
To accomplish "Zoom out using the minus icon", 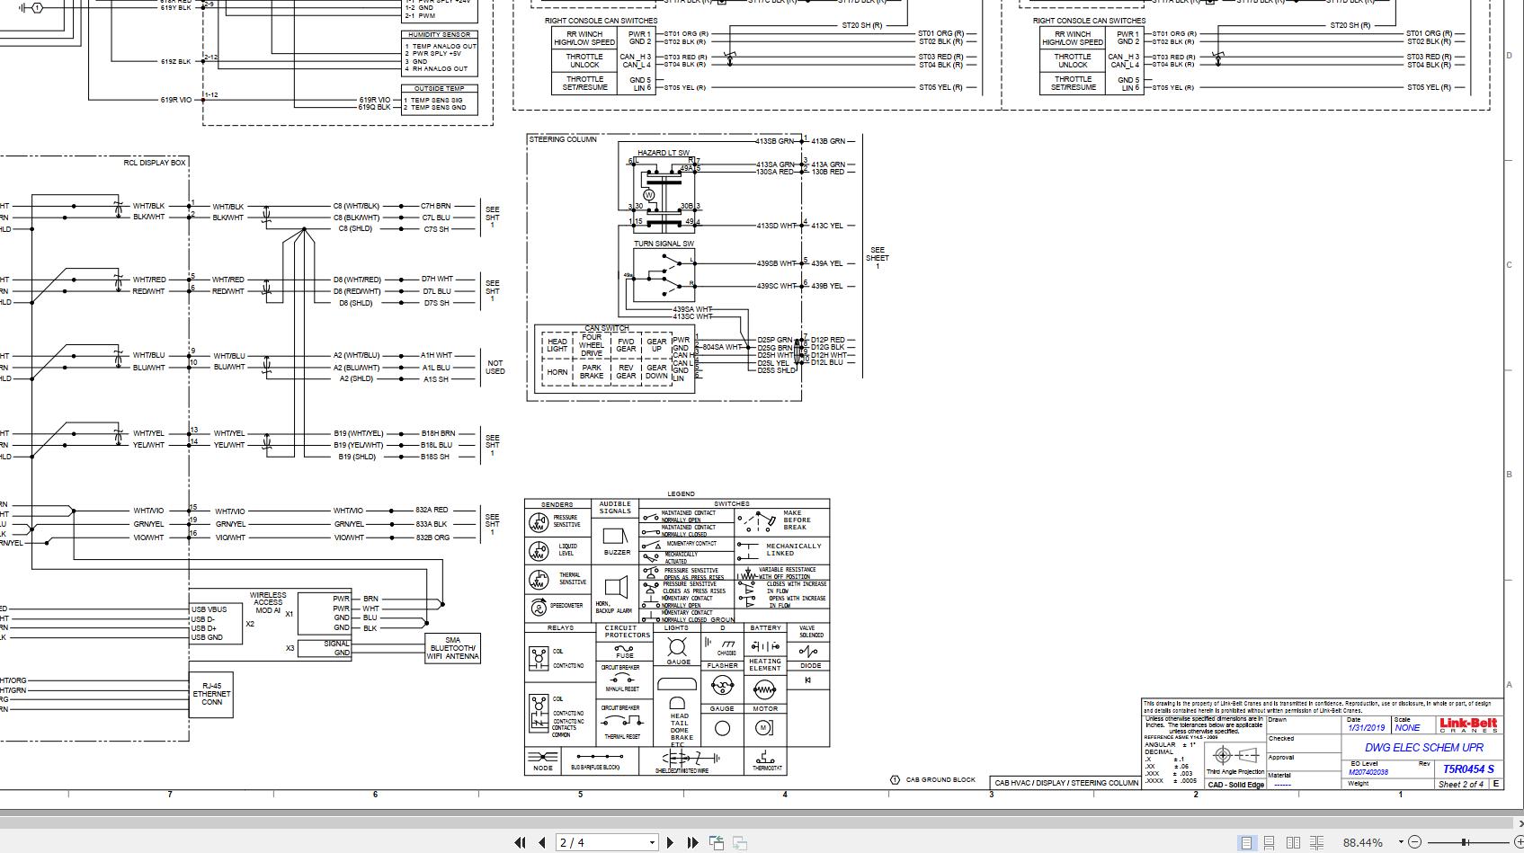I will tap(1416, 843).
